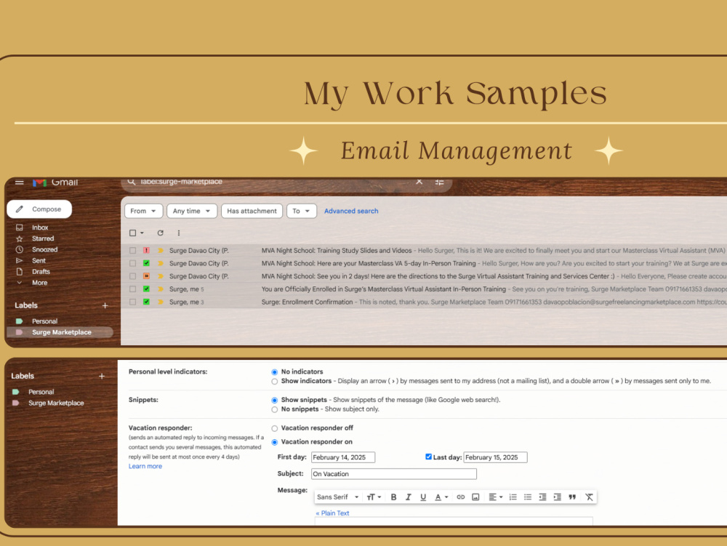The image size is (727, 546).
Task: Open the Sent folder
Action: pyautogui.click(x=39, y=261)
